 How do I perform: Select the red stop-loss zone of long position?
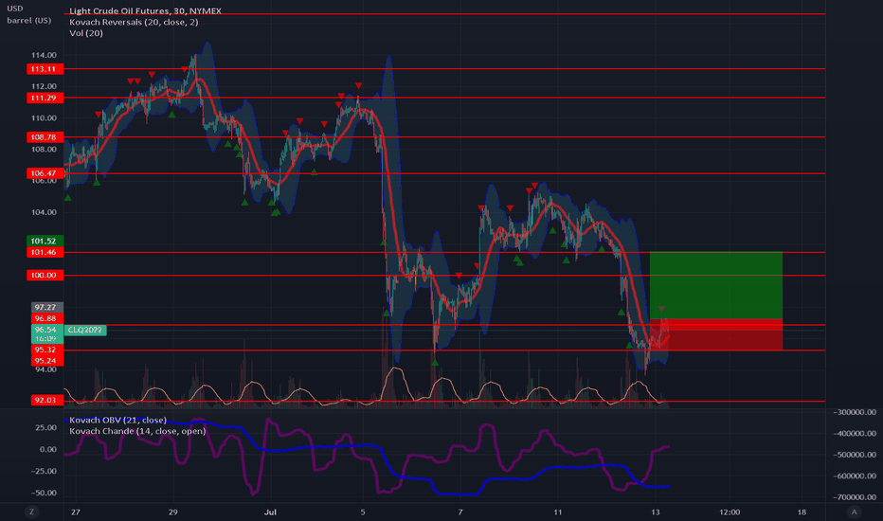tap(715, 334)
